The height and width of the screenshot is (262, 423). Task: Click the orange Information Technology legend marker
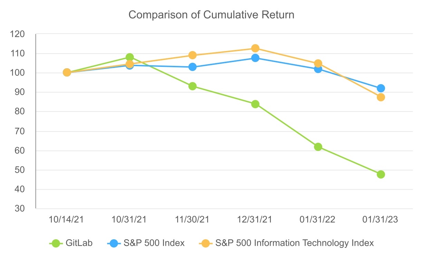coord(205,243)
